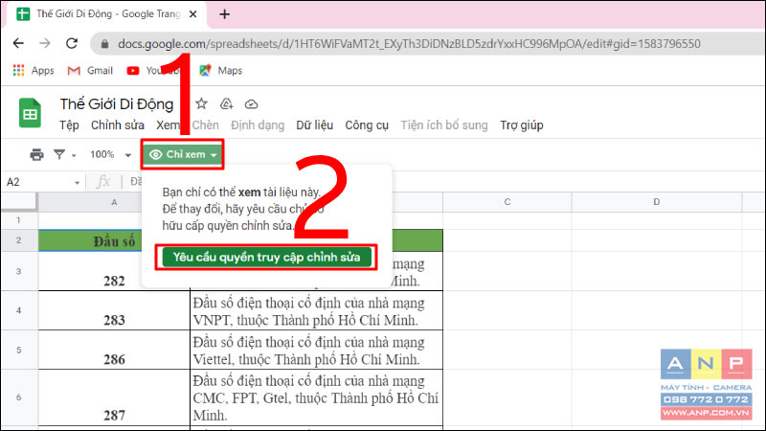Select row 1 header
Screen dimensions: 766x431
pyautogui.click(x=18, y=220)
